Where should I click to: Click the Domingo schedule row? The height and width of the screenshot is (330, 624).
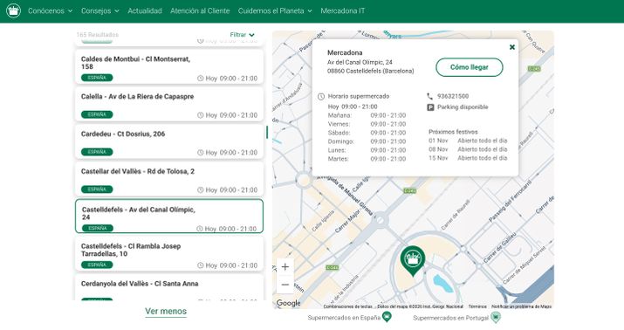click(x=367, y=141)
